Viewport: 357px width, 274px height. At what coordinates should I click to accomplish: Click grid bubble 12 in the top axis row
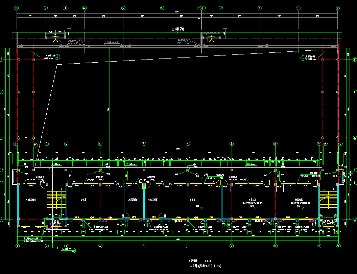click(337, 8)
